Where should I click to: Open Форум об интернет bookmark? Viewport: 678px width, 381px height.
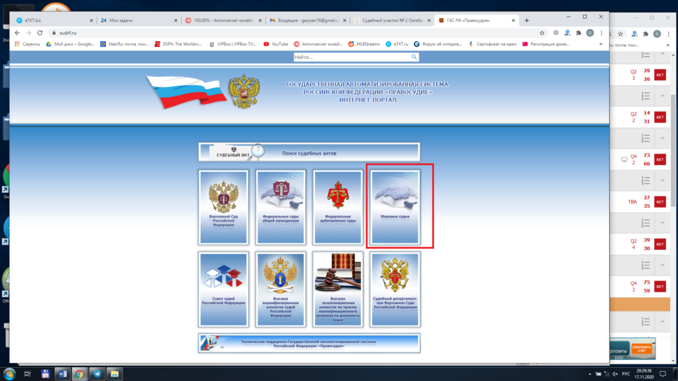(438, 44)
